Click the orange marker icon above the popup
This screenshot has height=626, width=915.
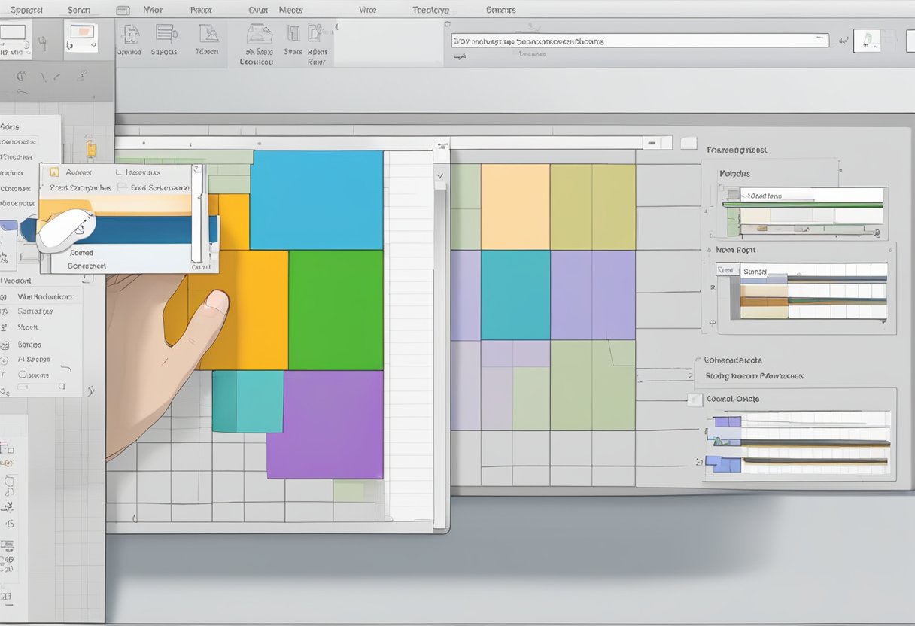[x=91, y=149]
